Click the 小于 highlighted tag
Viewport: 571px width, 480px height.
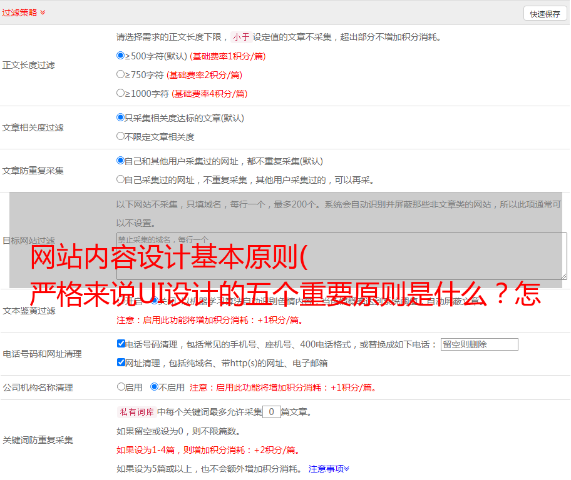[x=241, y=37]
